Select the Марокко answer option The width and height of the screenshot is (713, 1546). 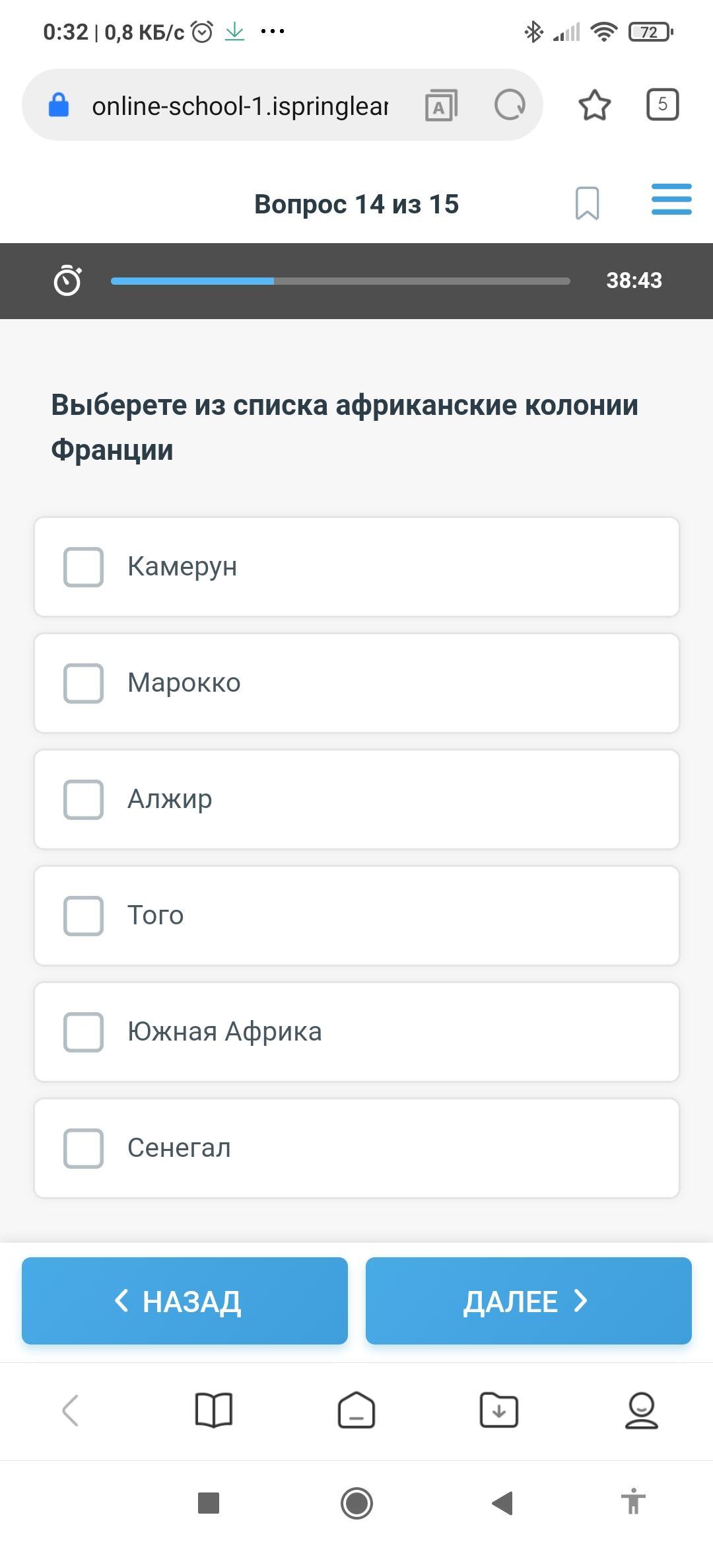(356, 683)
